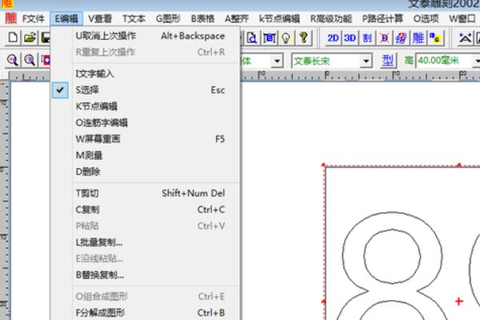Click the blue frame icon beside print preview
This screenshot has height=320, width=480.
(269, 38)
